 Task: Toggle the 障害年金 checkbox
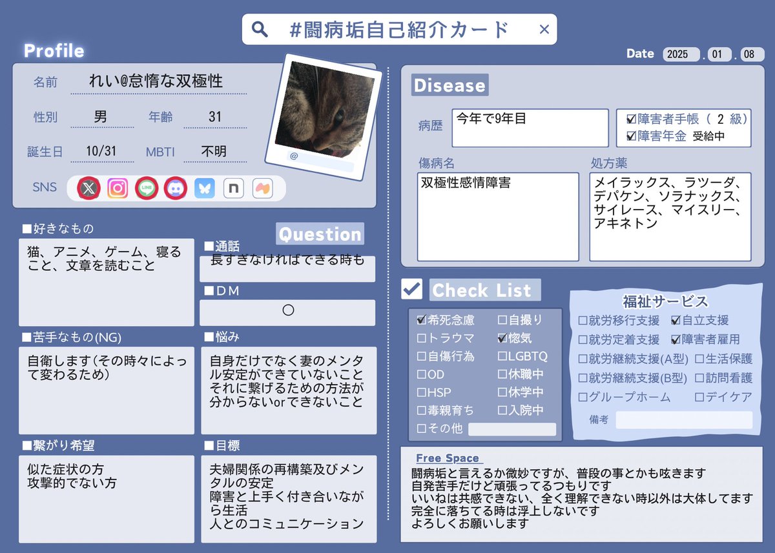631,136
